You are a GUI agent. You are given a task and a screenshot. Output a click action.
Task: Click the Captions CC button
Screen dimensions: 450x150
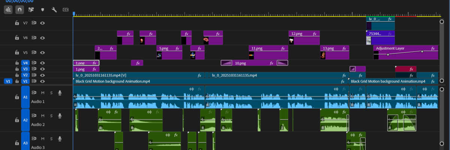(66, 10)
